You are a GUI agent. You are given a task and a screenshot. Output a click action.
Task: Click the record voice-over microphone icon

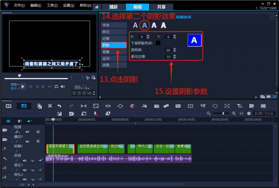tap(96, 113)
